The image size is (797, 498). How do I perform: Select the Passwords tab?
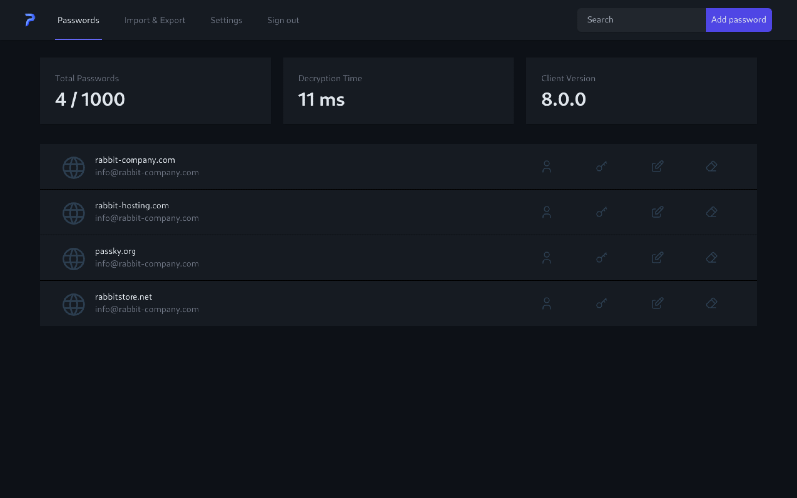pos(78,20)
